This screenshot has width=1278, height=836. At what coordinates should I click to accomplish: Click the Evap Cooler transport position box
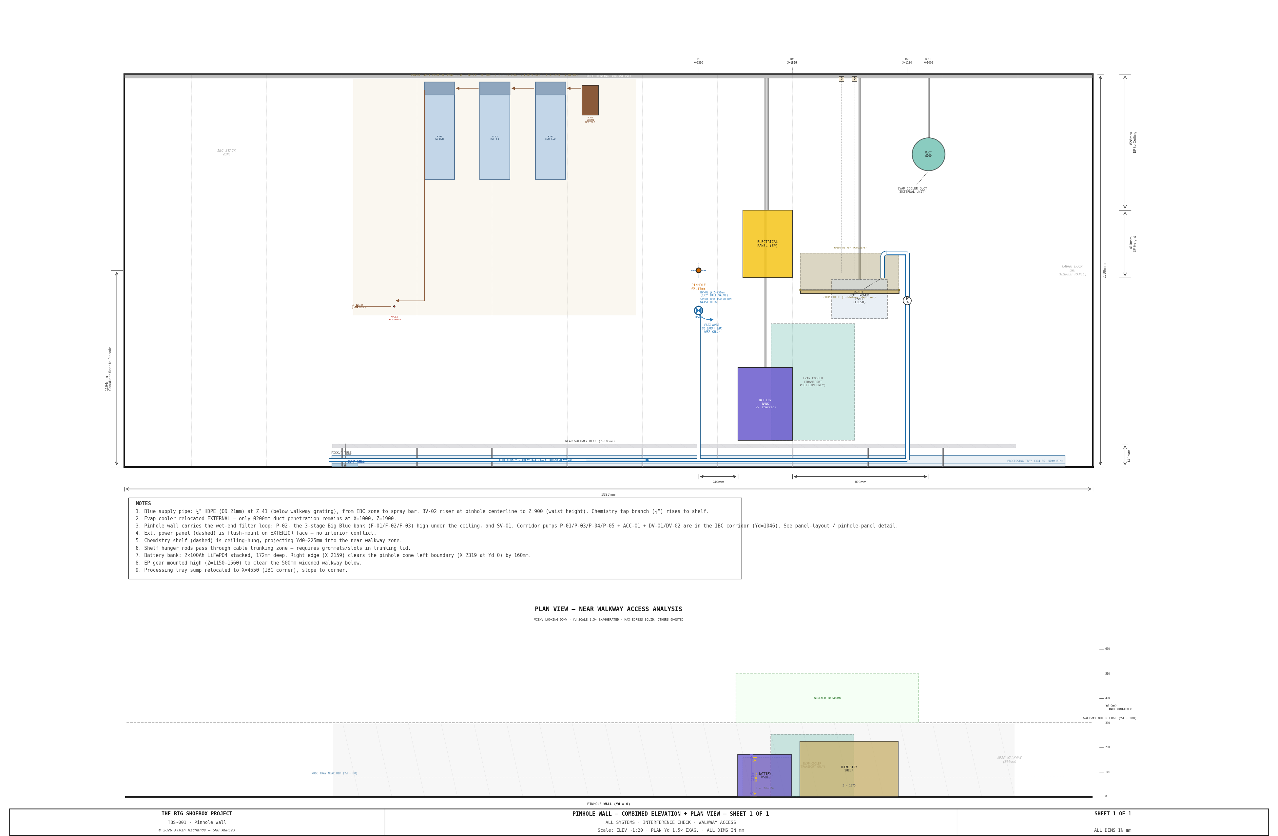click(x=812, y=382)
